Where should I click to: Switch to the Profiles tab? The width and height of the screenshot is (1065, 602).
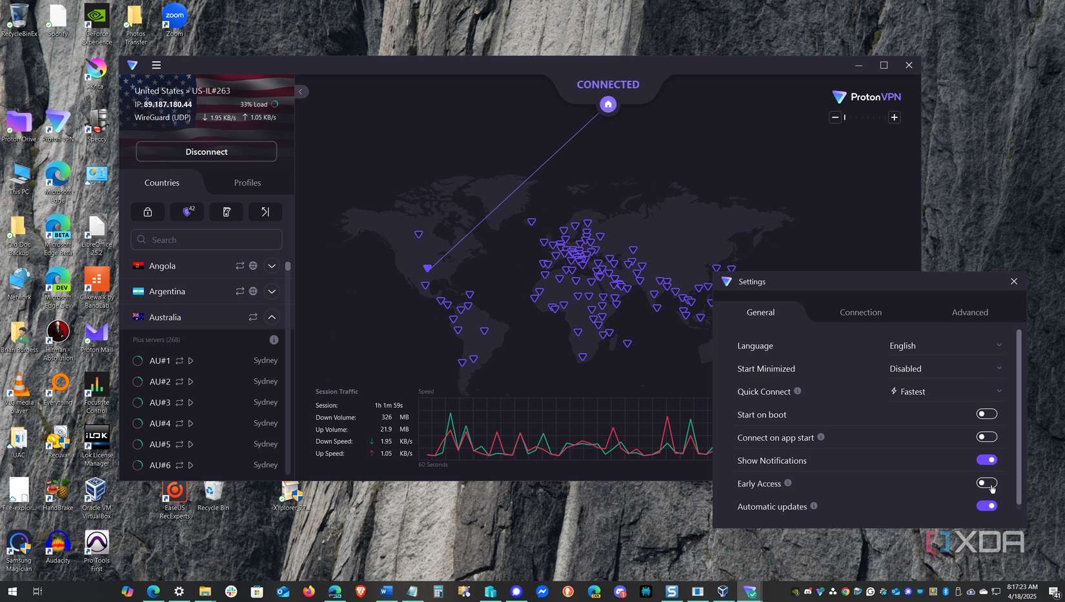[247, 183]
